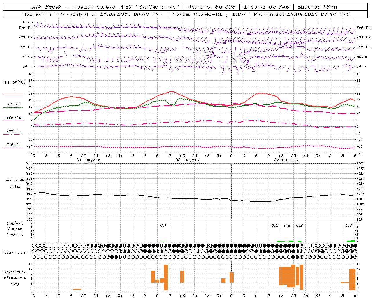
Task: Click the 0.7 precipitation amount
Action: (x=349, y=225)
